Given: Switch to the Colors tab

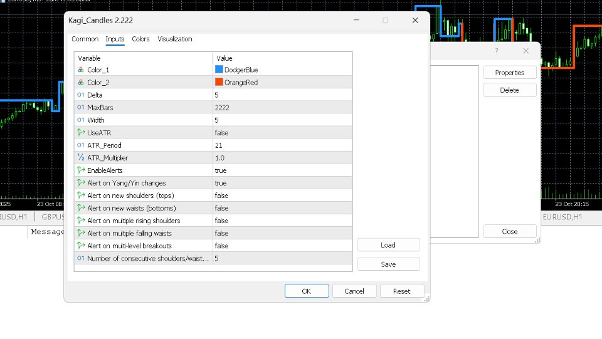Looking at the screenshot, I should (140, 39).
